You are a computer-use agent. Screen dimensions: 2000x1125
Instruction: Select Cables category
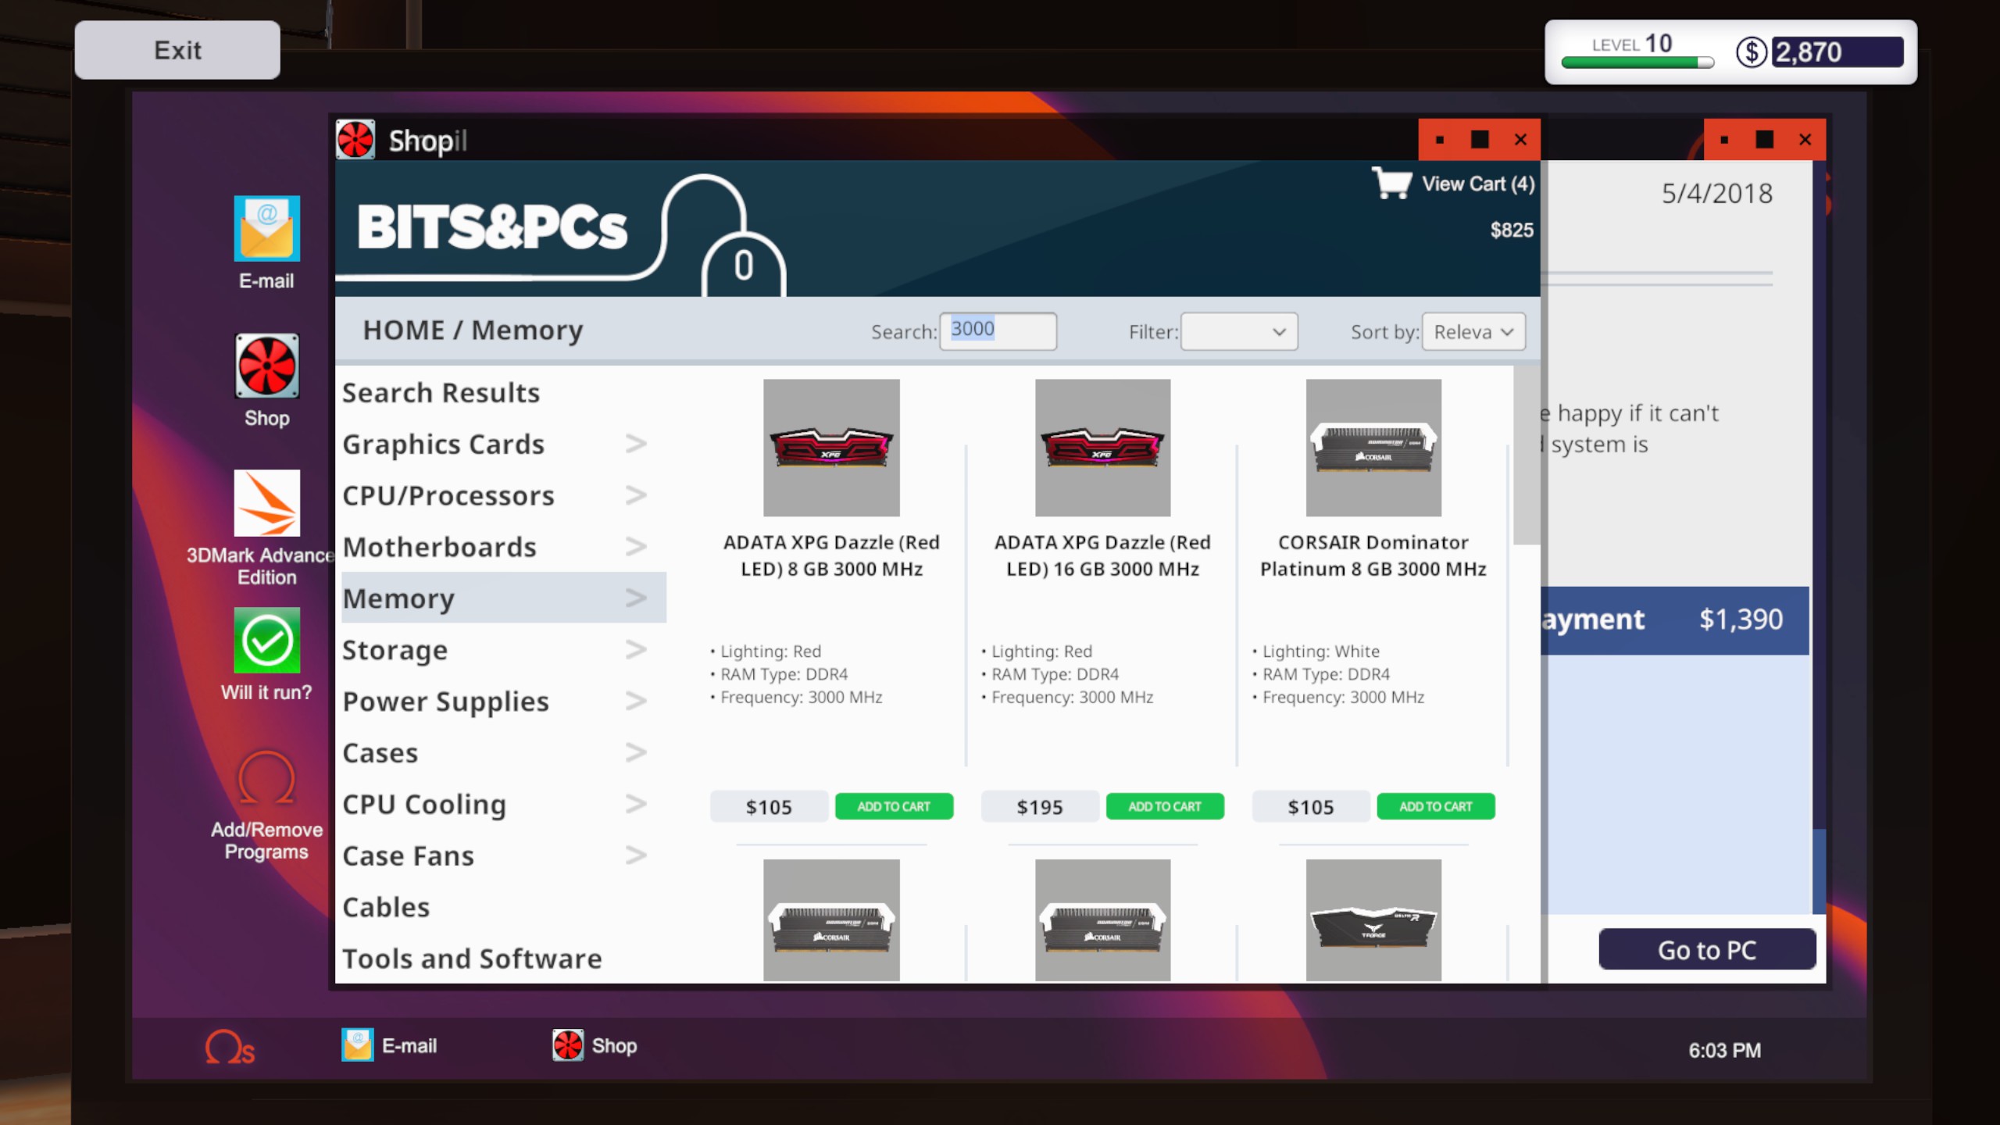click(386, 907)
